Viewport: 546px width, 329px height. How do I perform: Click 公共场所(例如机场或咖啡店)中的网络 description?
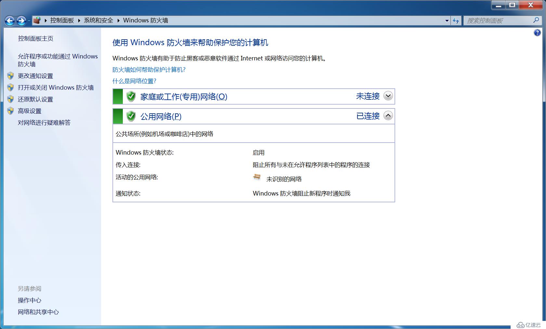(x=164, y=134)
